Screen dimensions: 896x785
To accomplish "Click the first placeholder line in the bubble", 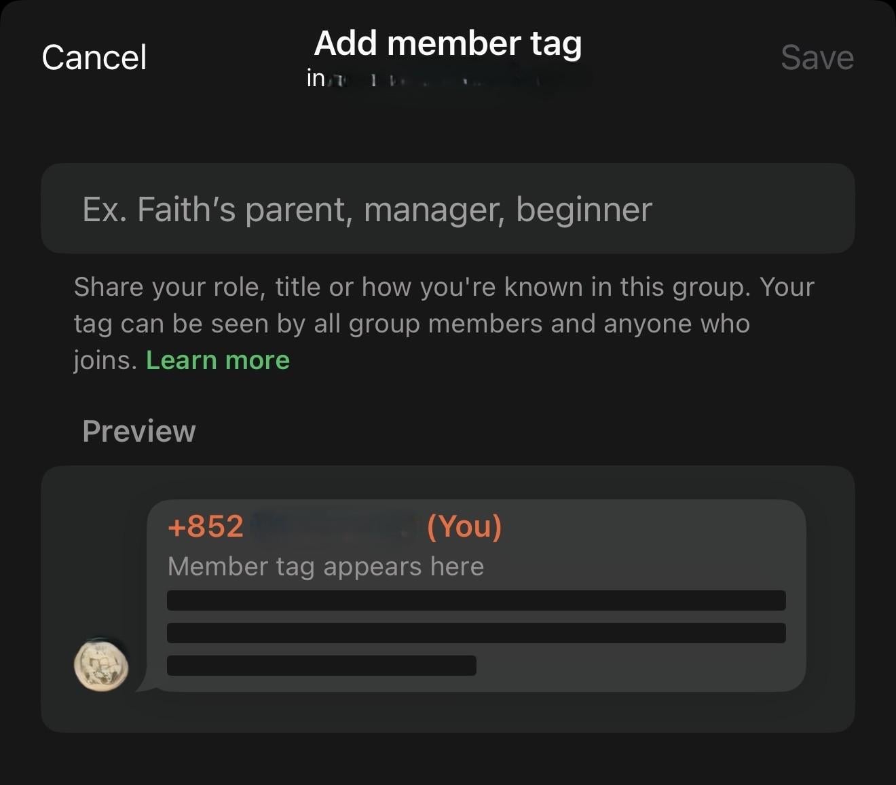I will pos(476,600).
